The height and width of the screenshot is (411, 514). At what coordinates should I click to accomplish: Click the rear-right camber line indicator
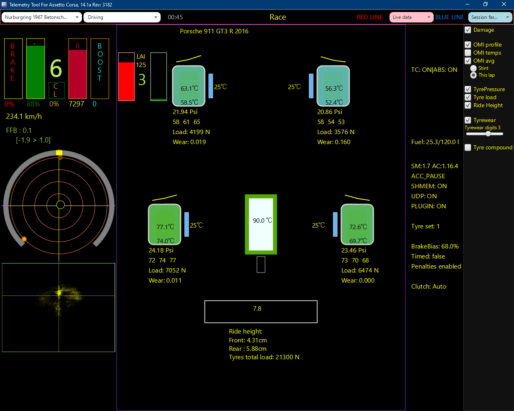357,197
